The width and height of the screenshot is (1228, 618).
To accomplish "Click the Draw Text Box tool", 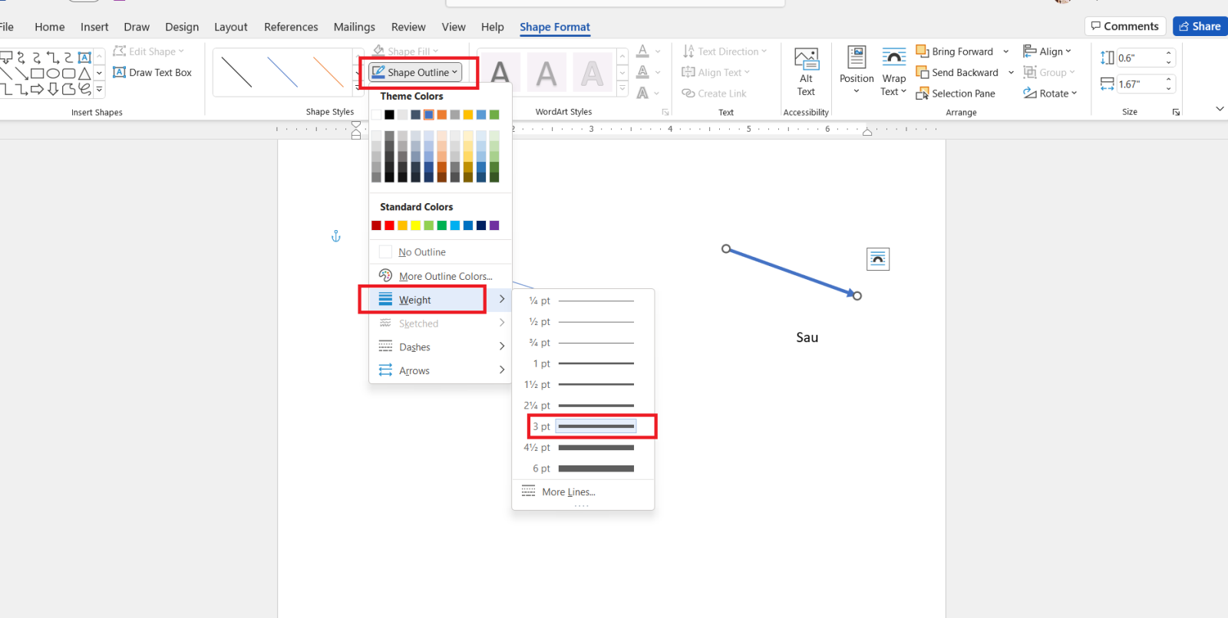I will point(152,72).
